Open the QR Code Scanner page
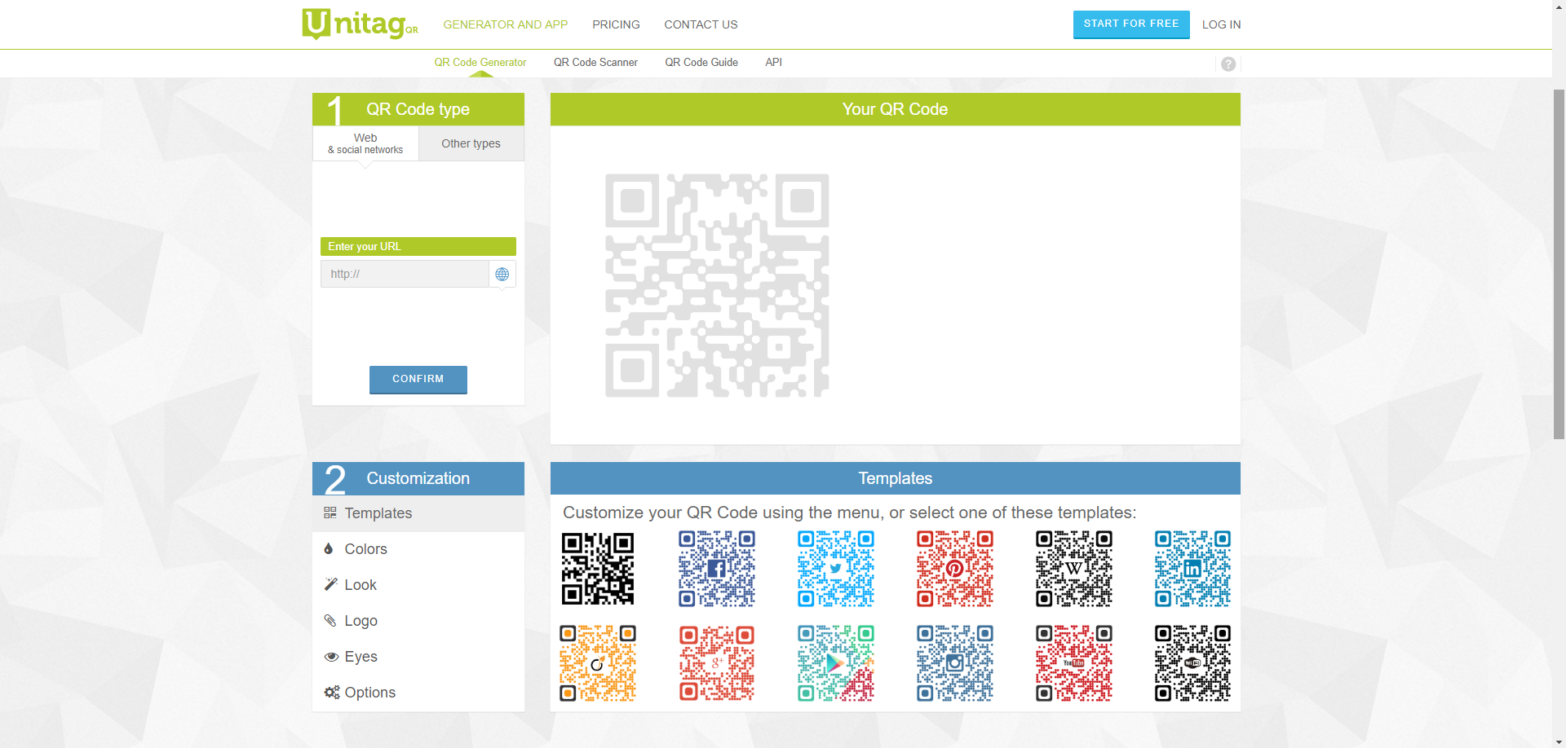The width and height of the screenshot is (1566, 748). point(595,62)
